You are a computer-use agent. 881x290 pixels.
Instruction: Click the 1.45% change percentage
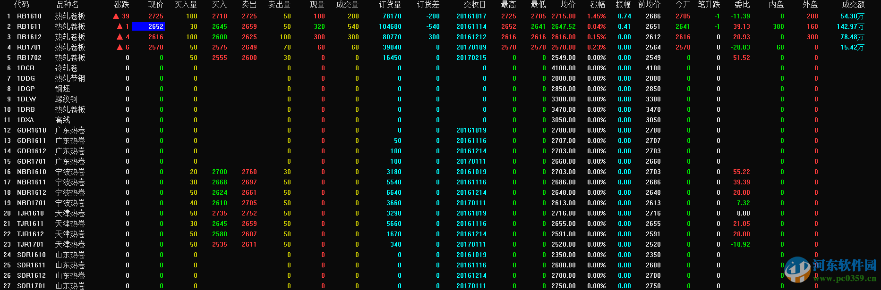click(597, 16)
